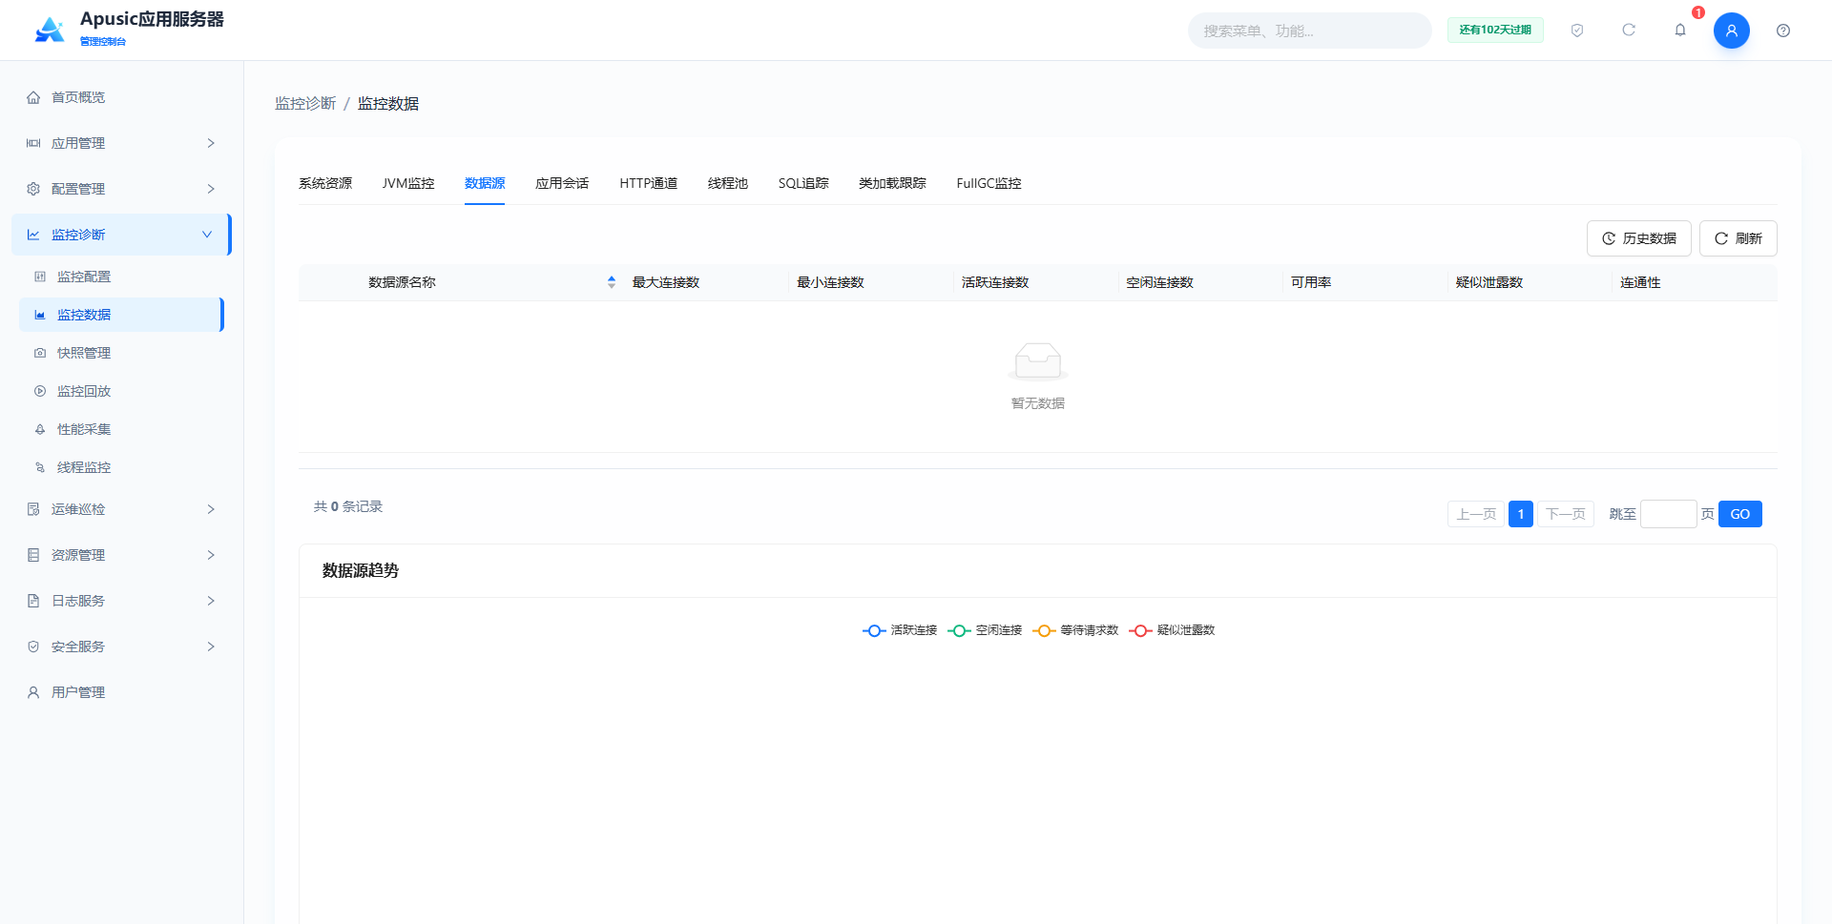Toggle 活跃连接 legend series
Image resolution: width=1832 pixels, height=924 pixels.
click(900, 630)
